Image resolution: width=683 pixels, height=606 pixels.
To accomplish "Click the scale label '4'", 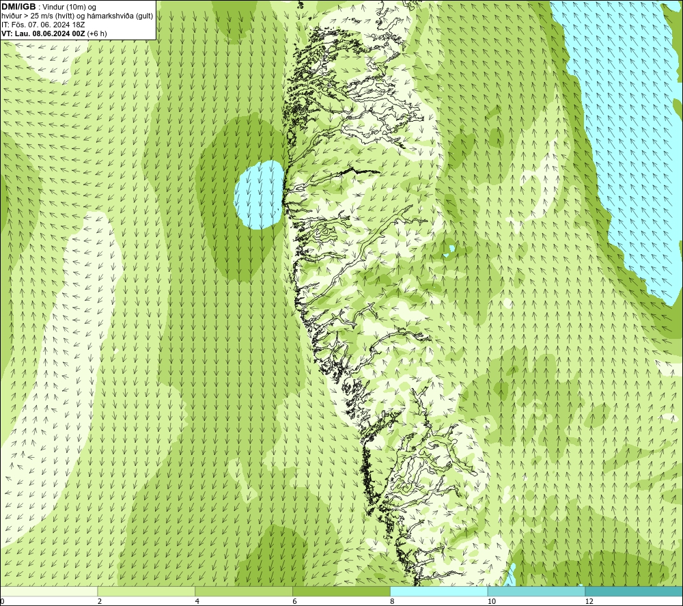I will click(x=197, y=602).
